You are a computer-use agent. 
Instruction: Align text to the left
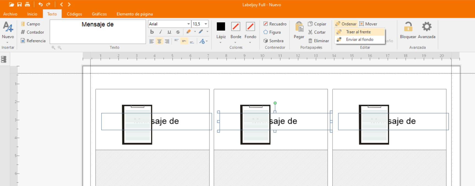(152, 41)
